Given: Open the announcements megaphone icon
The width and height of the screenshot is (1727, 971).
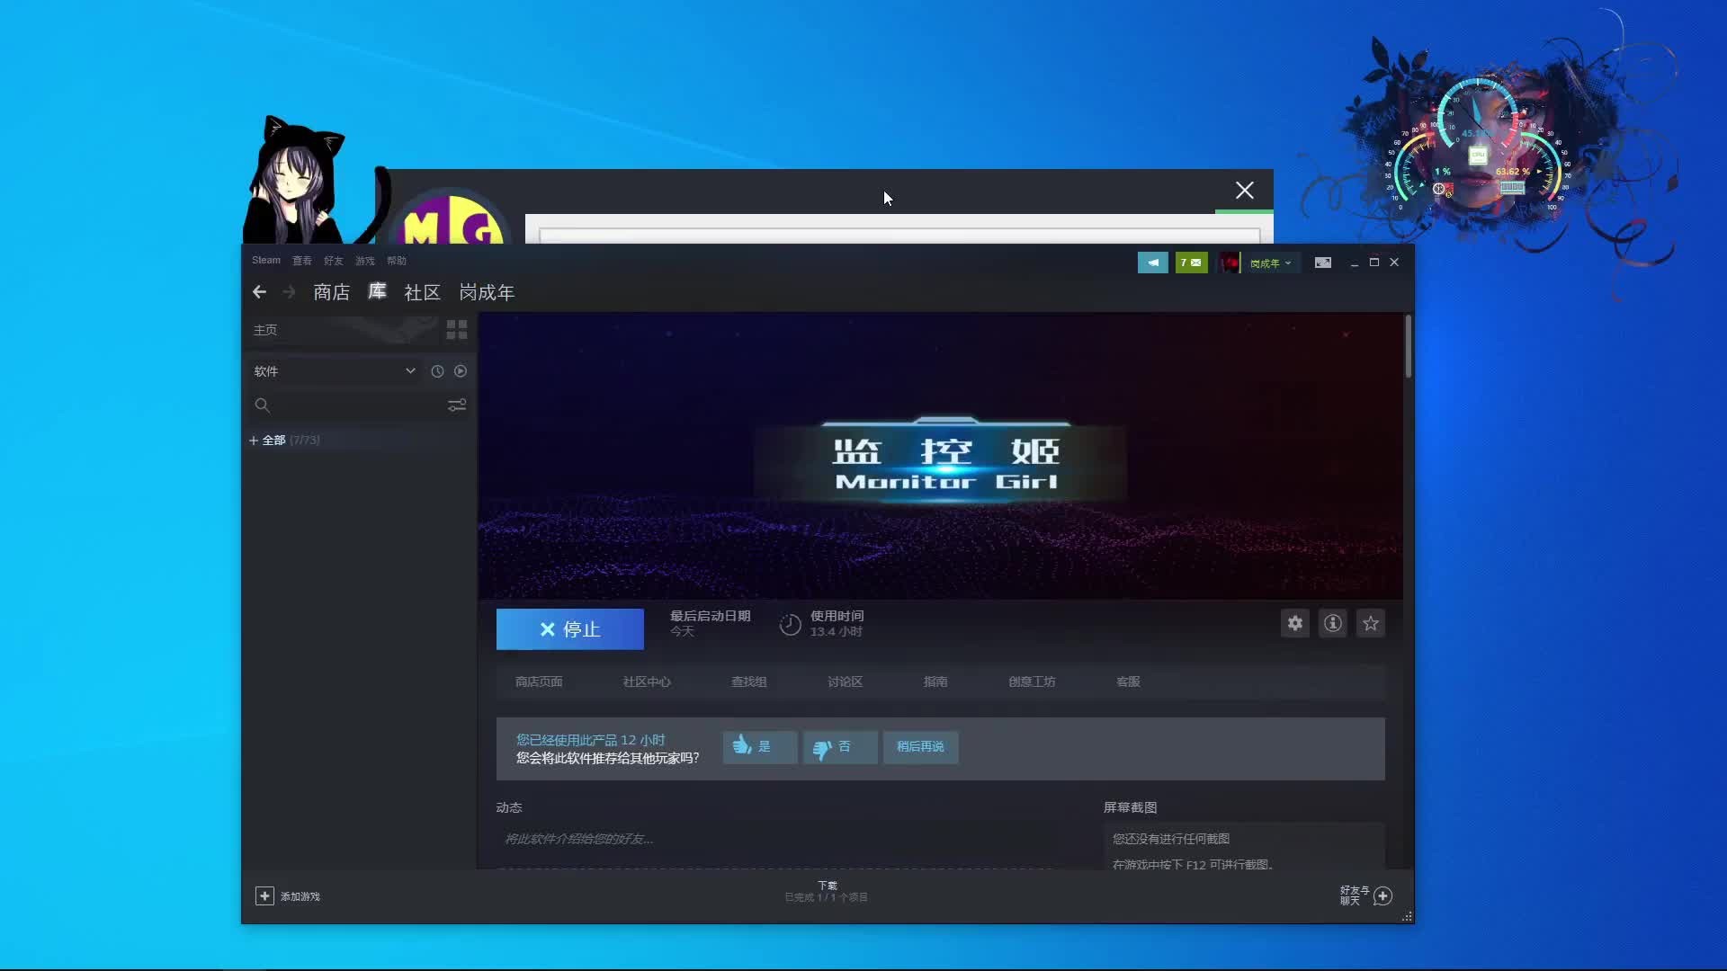Looking at the screenshot, I should pyautogui.click(x=1152, y=263).
